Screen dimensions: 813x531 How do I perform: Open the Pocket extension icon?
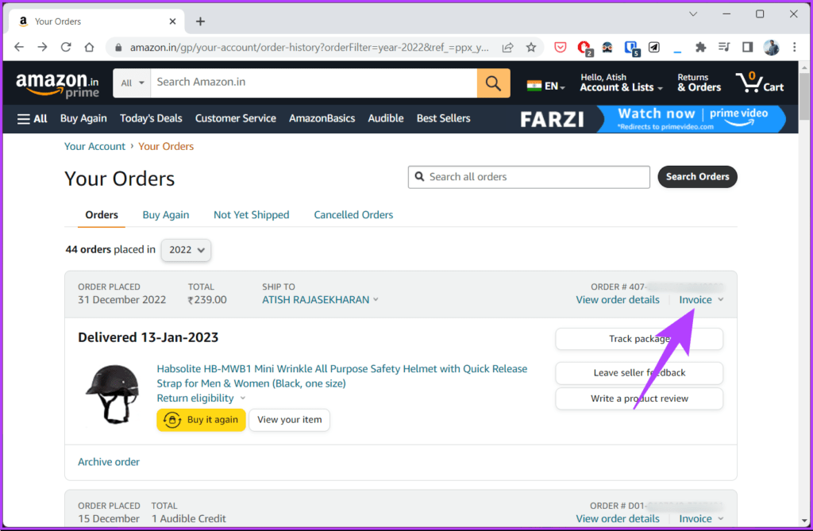561,48
